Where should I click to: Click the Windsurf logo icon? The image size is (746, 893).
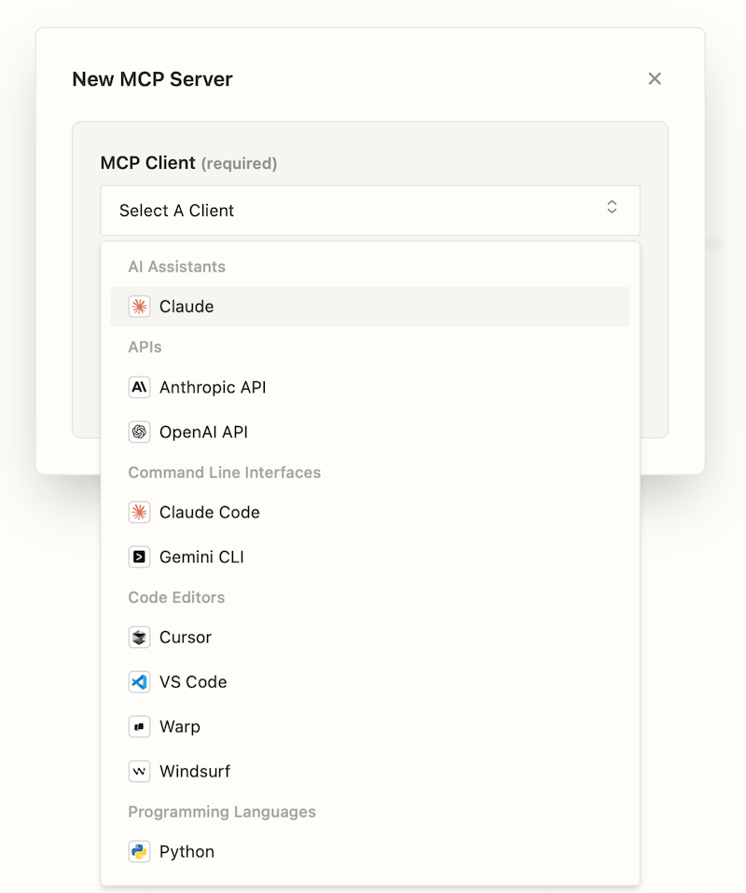point(139,771)
